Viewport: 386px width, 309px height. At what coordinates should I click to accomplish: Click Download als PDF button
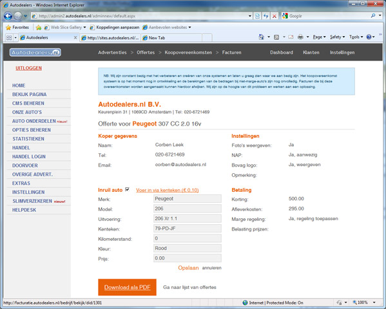tap(128, 287)
